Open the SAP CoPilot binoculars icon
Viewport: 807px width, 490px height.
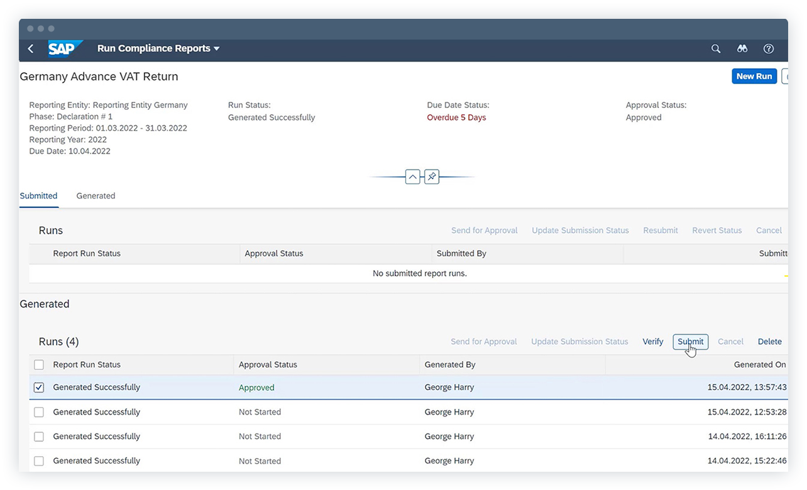click(742, 48)
